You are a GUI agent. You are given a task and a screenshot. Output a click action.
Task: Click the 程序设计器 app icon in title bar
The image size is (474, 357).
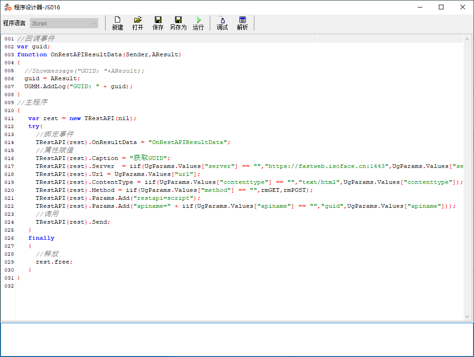(8, 7)
